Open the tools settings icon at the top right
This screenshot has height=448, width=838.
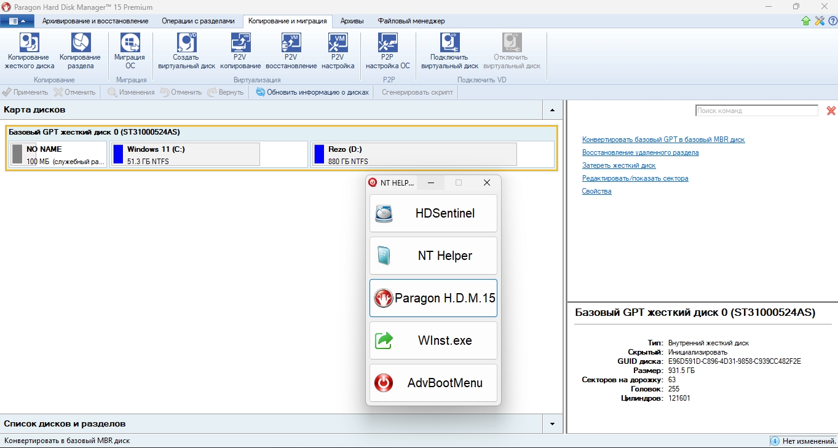tap(820, 21)
